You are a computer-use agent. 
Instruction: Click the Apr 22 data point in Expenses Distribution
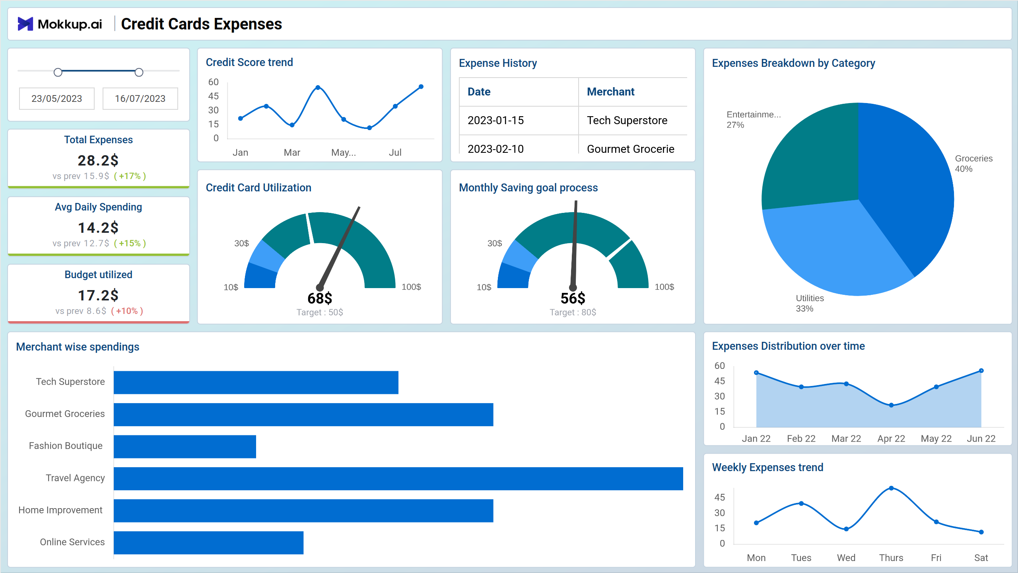pos(891,405)
